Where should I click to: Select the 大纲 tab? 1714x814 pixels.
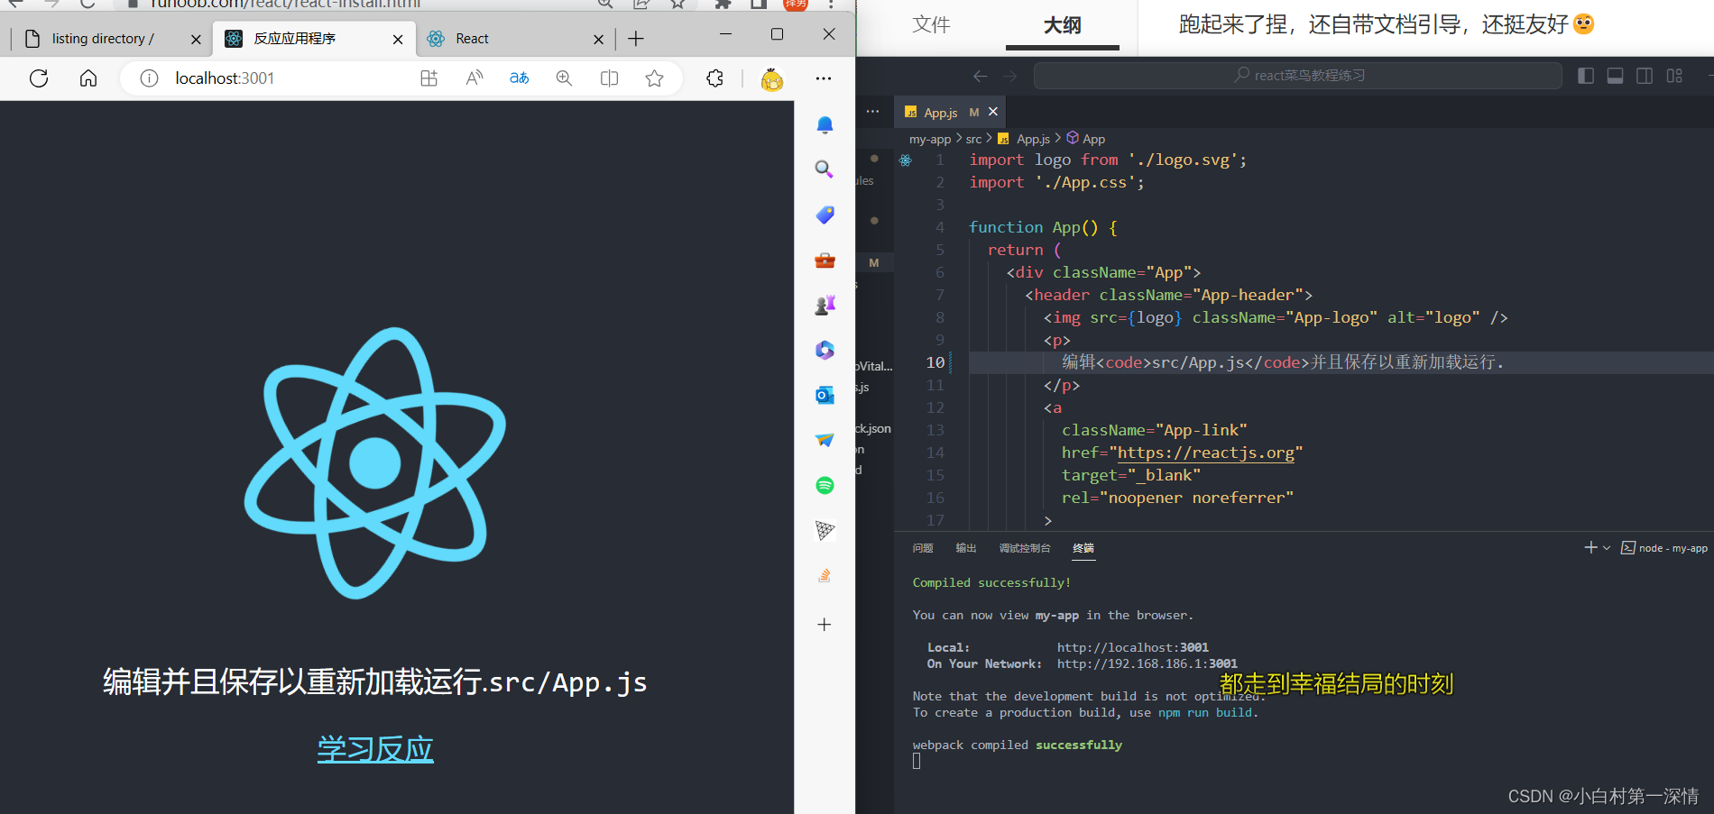click(1063, 25)
